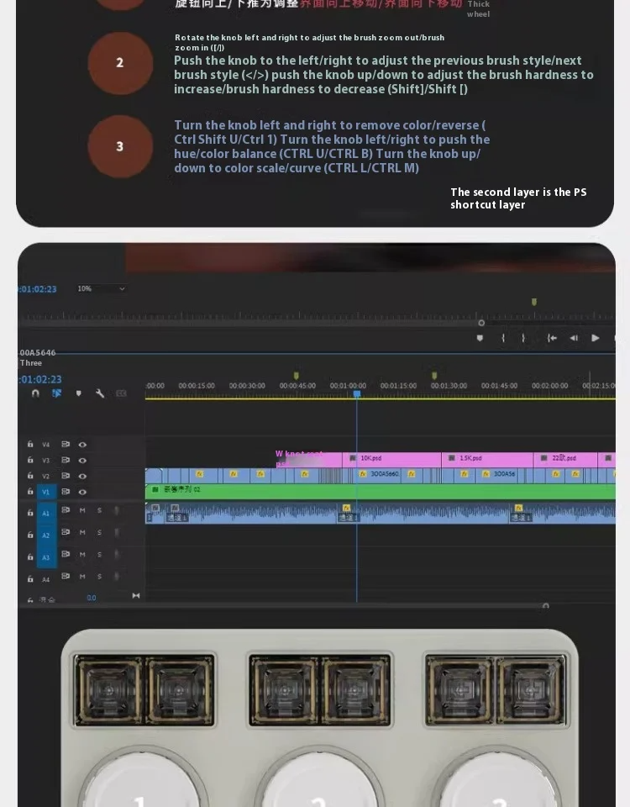Toggle lock on audio track A1
Viewport: 630px width, 807px height.
[x=30, y=513]
